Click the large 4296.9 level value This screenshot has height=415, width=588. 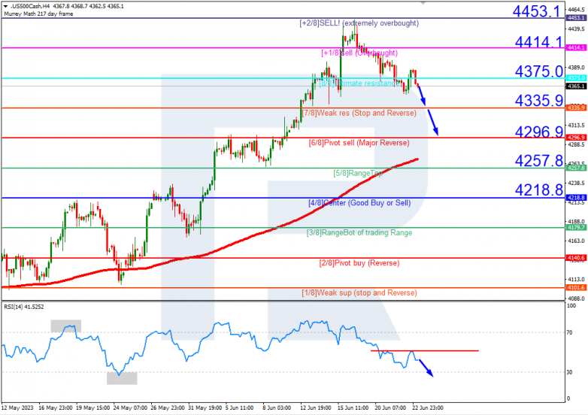point(538,132)
